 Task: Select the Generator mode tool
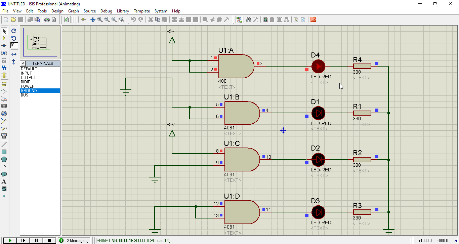[x=4, y=114]
